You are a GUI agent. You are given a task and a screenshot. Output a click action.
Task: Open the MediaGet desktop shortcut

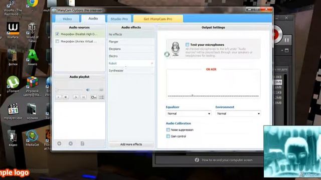click(x=32, y=138)
